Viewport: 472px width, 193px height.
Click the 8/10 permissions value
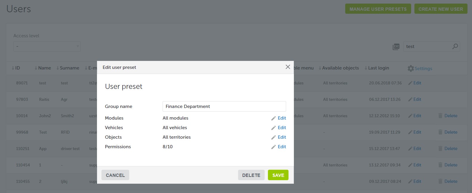point(168,147)
